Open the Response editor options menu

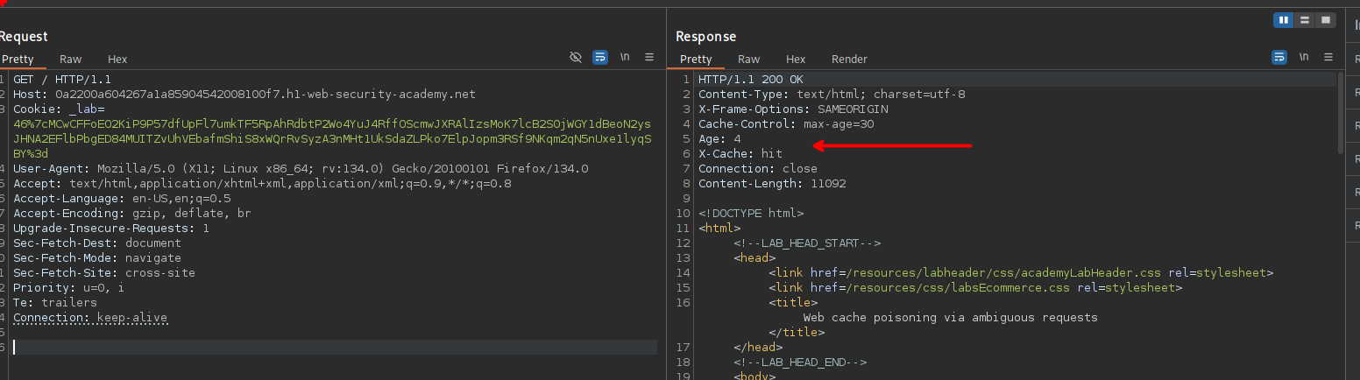(x=1328, y=57)
